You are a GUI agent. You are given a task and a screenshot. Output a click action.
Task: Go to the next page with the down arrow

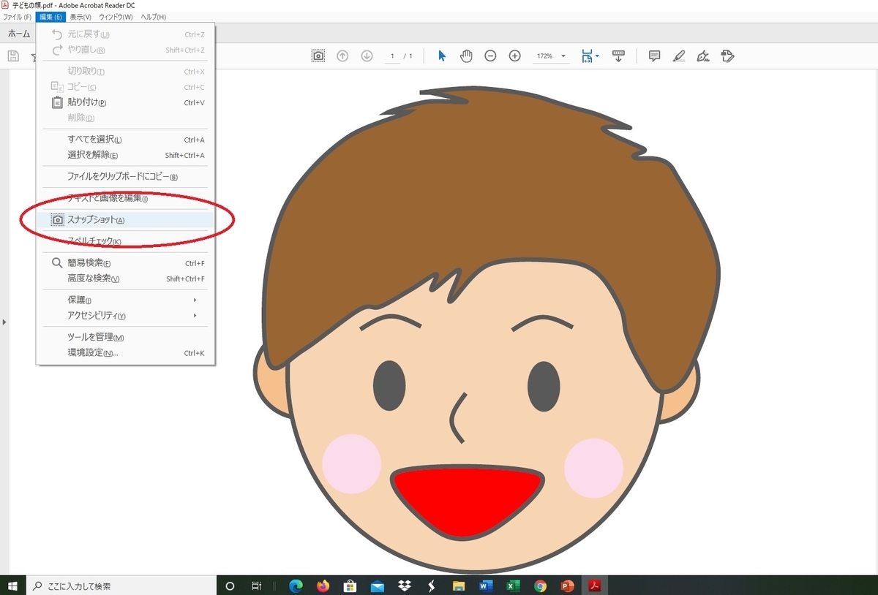(x=367, y=56)
